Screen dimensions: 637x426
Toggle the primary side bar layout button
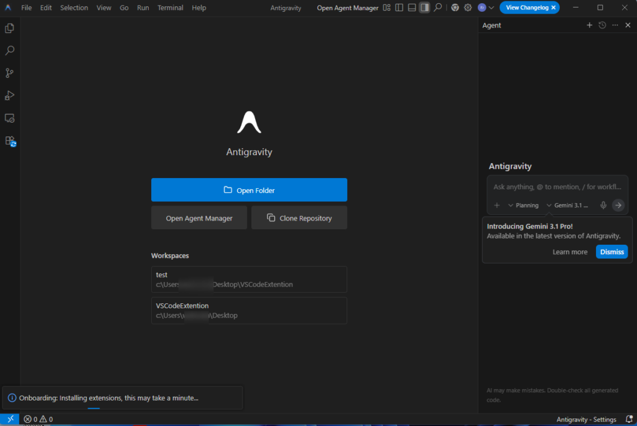(399, 8)
